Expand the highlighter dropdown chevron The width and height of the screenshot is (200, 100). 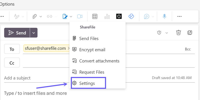point(23,16)
